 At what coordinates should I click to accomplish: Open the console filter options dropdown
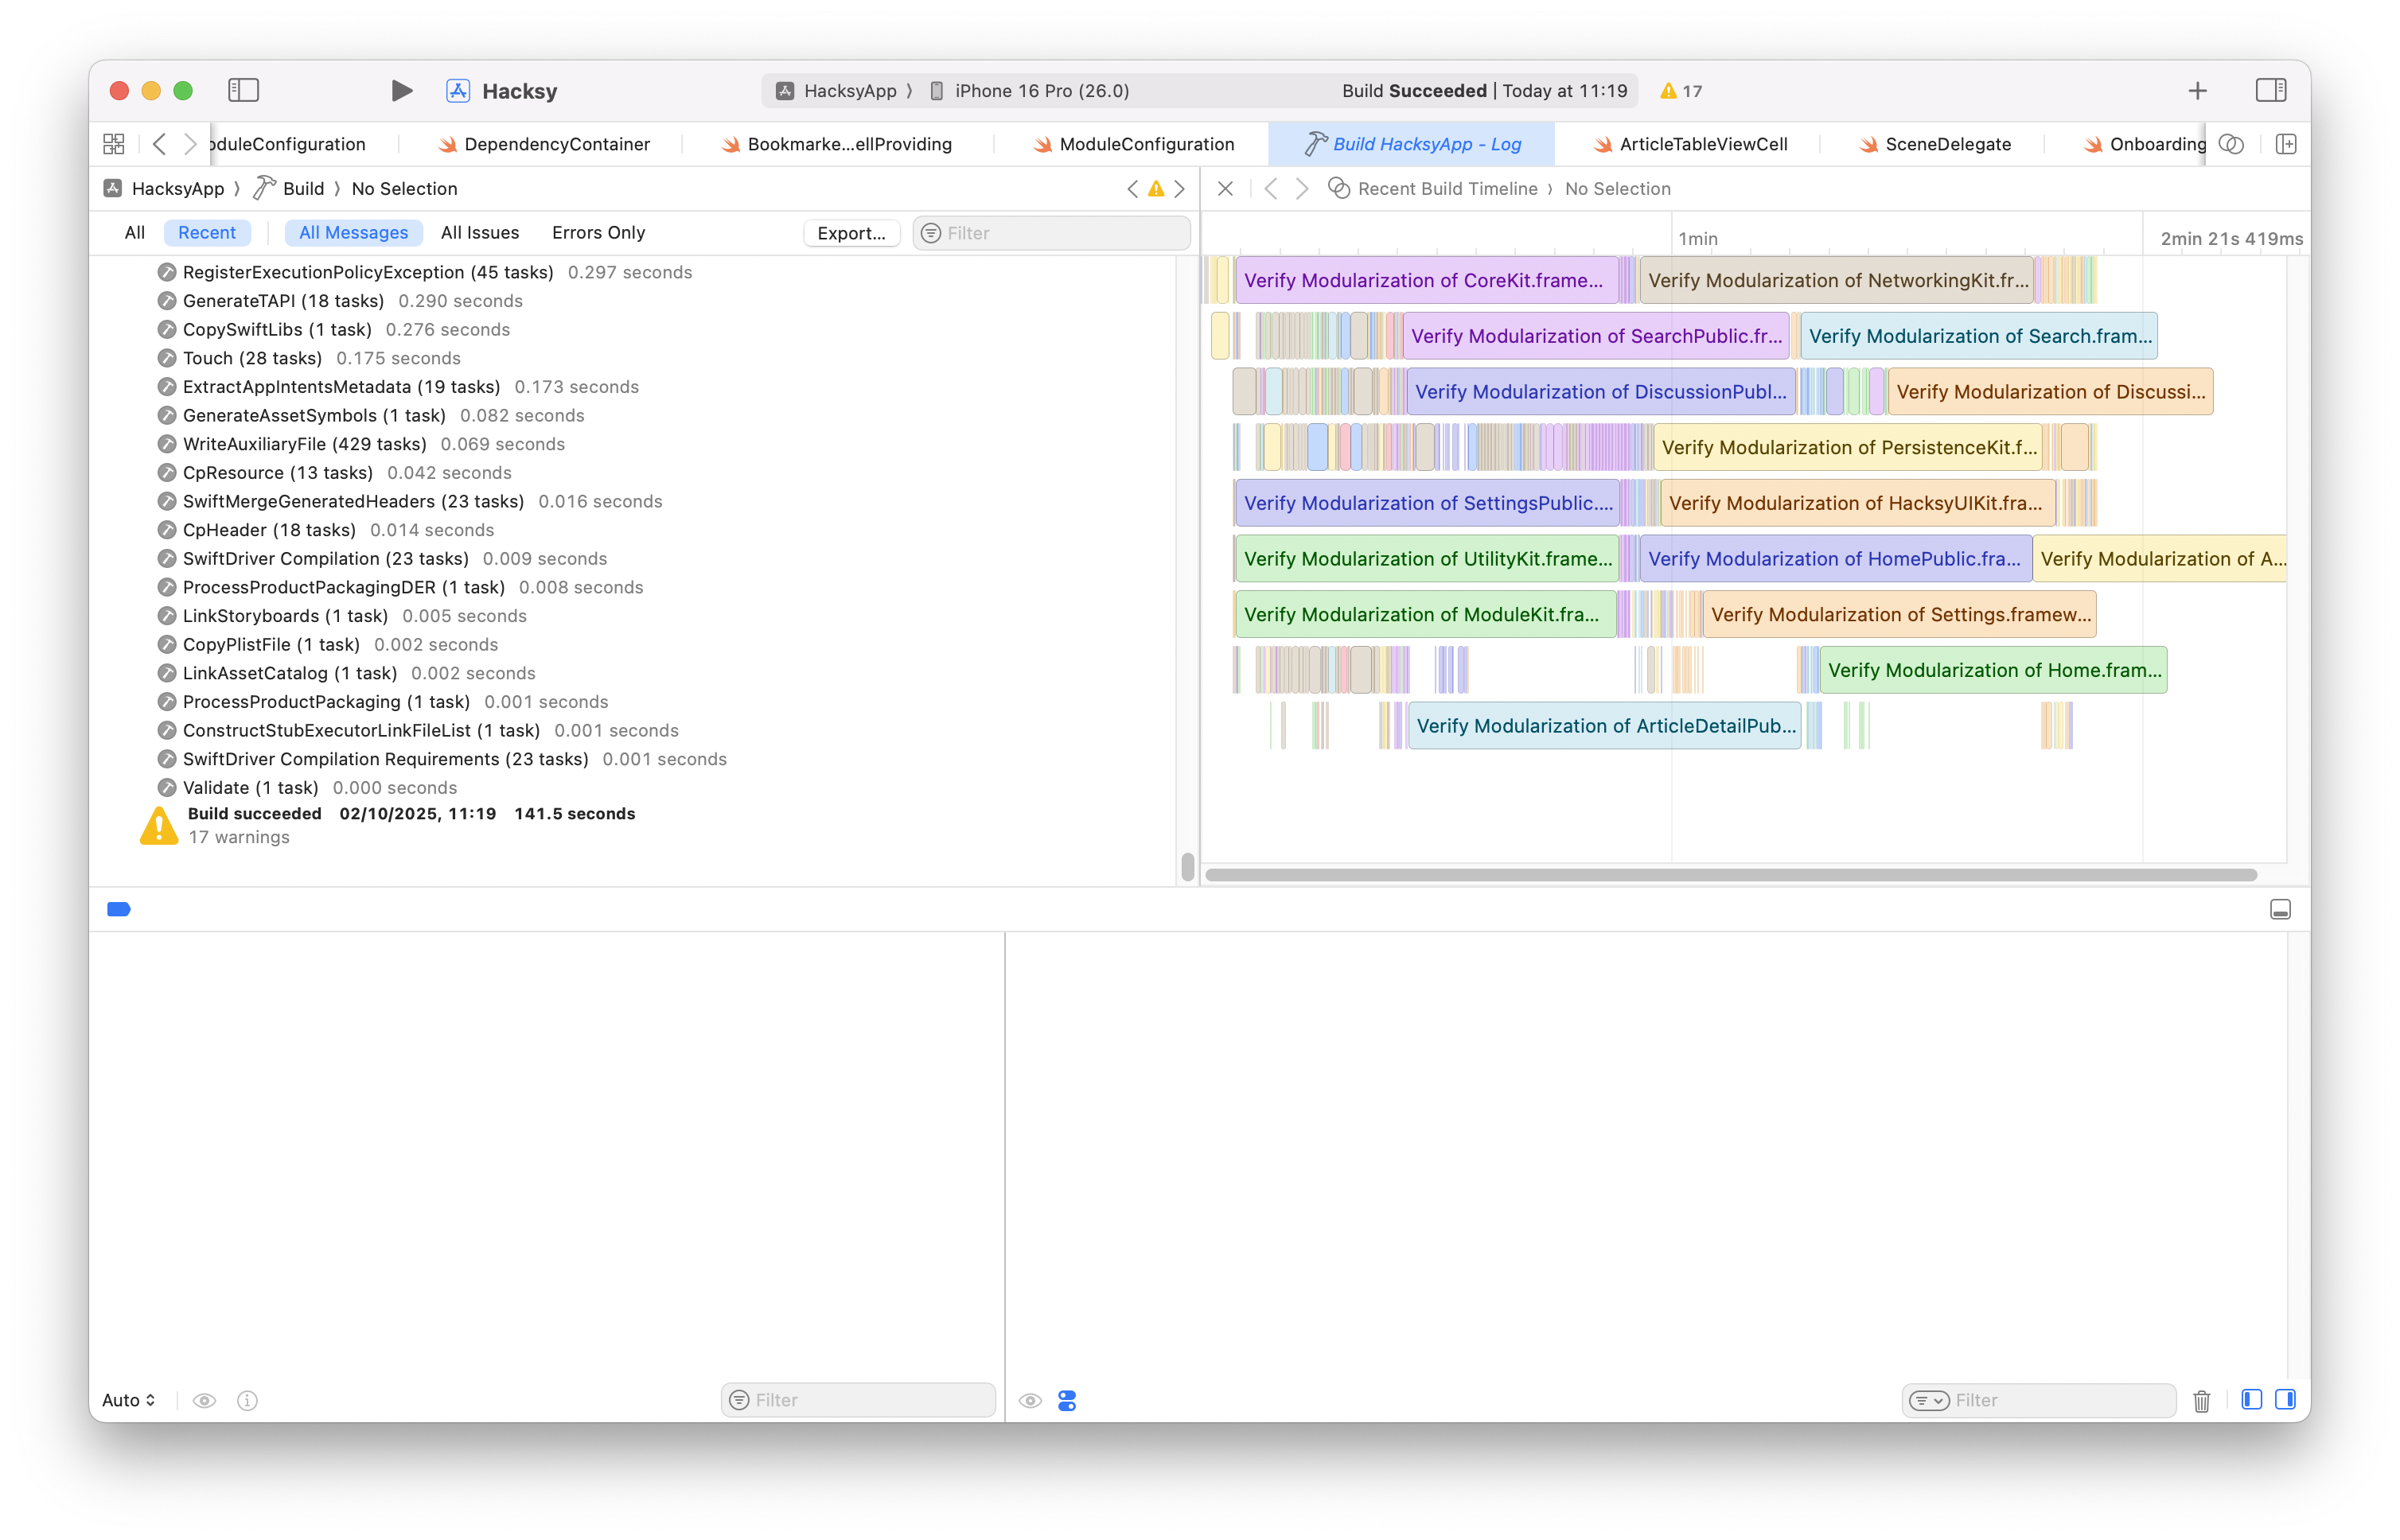pyautogui.click(x=1929, y=1400)
